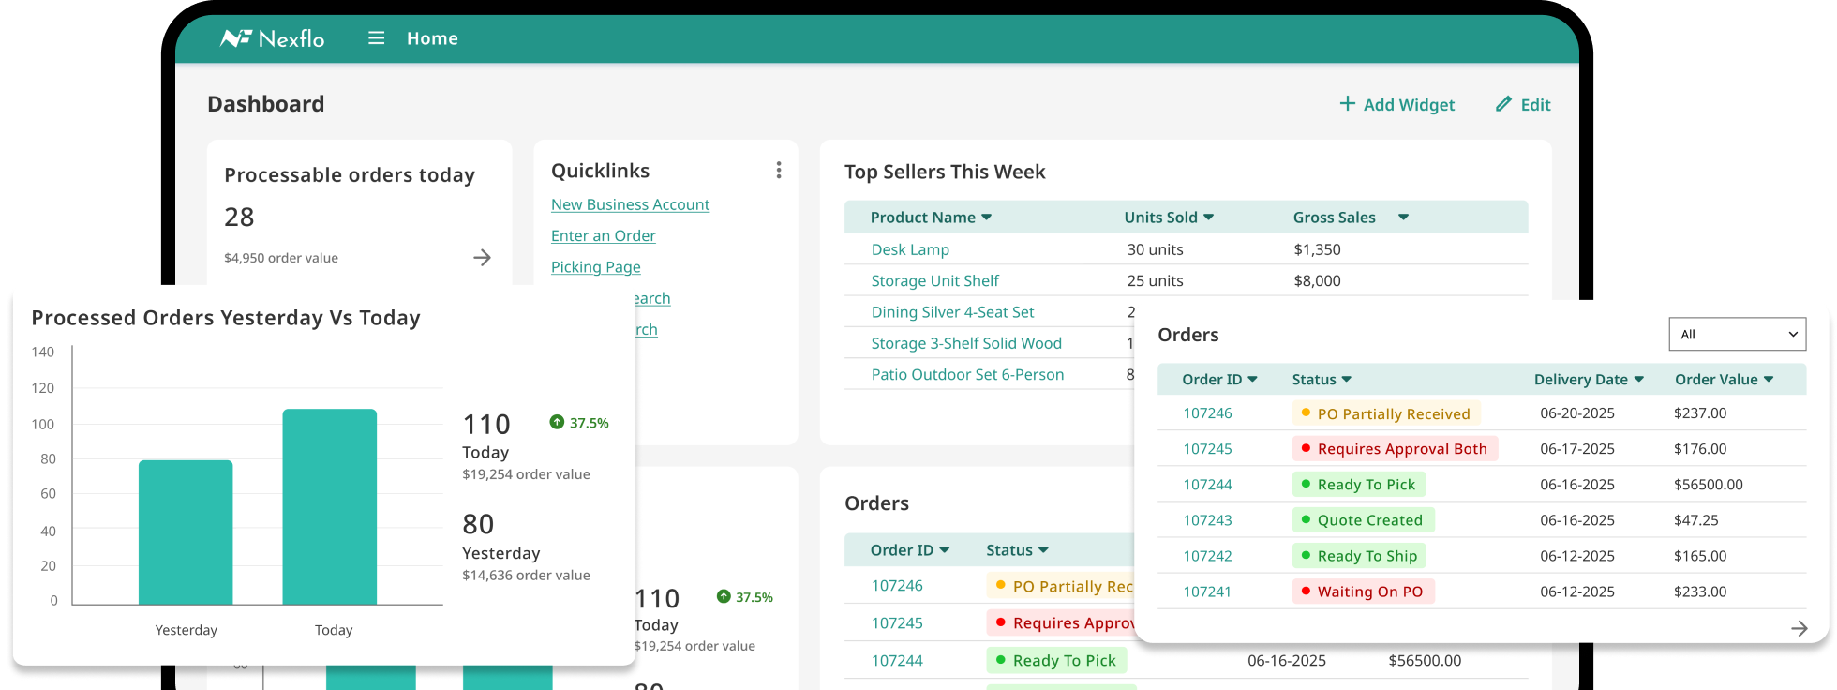Open order 107241 in the Orders popup
Viewport: 1837px width, 690px height.
1207,592
